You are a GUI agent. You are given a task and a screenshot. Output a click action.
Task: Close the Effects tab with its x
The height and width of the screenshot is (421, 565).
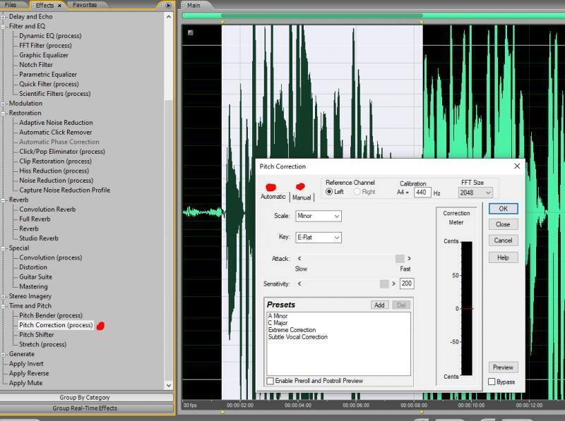click(59, 6)
